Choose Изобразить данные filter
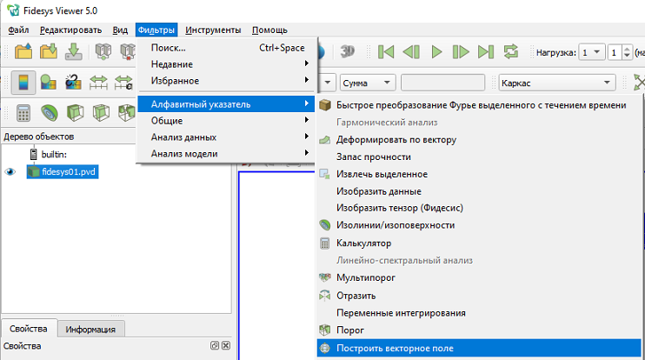Viewport: 645px width, 360px height. pos(479,191)
